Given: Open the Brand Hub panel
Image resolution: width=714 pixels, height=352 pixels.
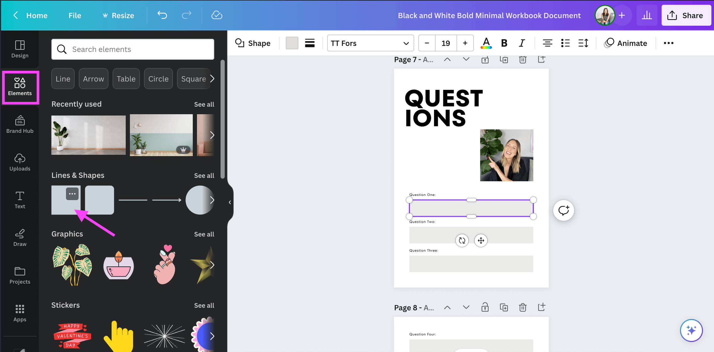Looking at the screenshot, I should pyautogui.click(x=20, y=125).
